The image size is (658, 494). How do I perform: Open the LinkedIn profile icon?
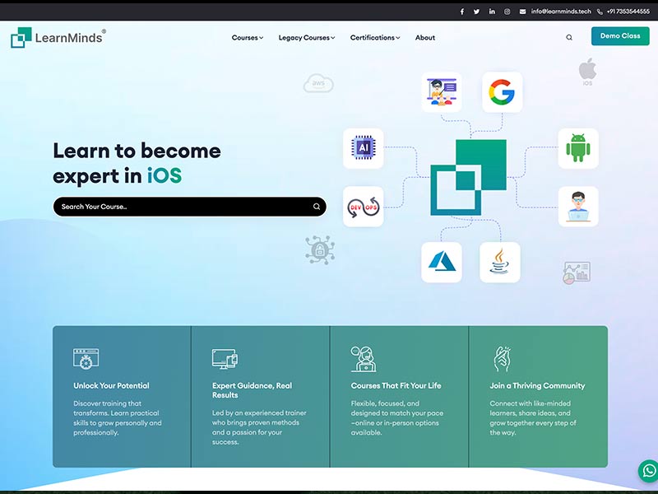click(492, 12)
